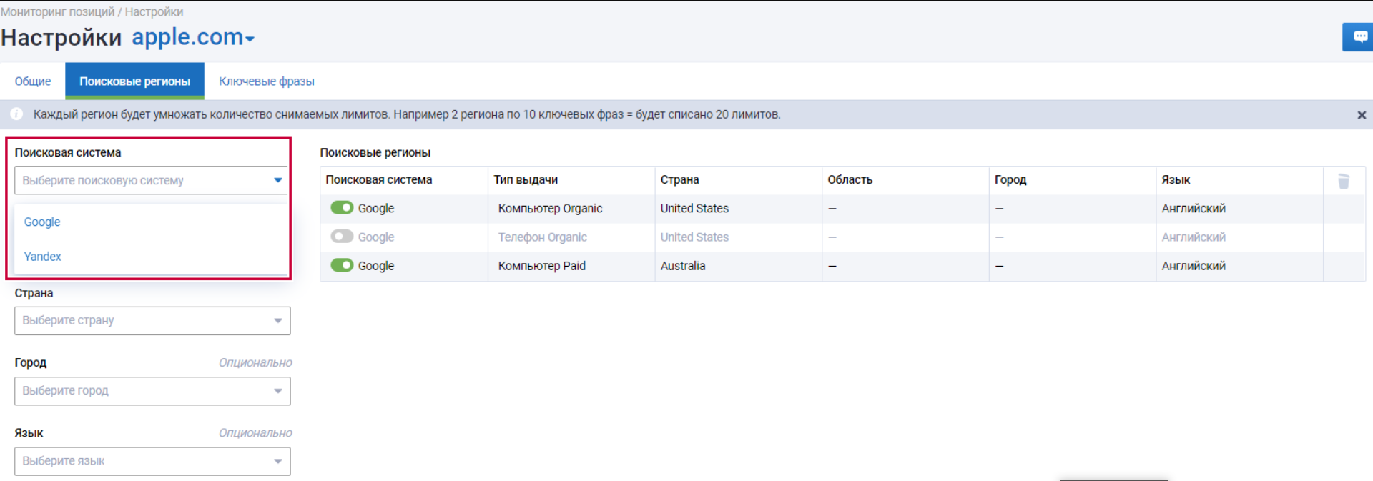Switch to the Общие tab
Image resolution: width=1373 pixels, height=481 pixels.
[x=33, y=81]
